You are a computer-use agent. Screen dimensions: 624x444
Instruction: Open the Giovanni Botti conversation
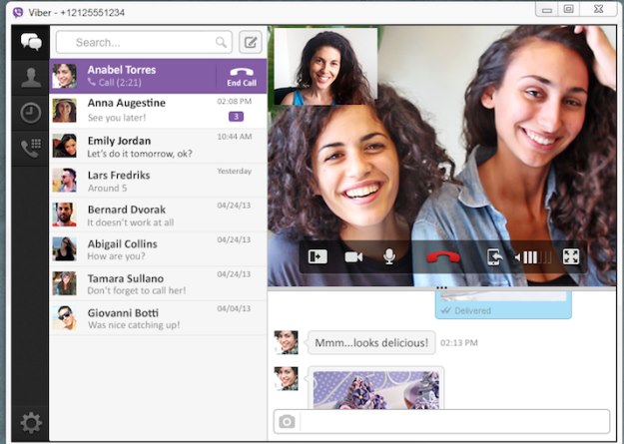158,318
